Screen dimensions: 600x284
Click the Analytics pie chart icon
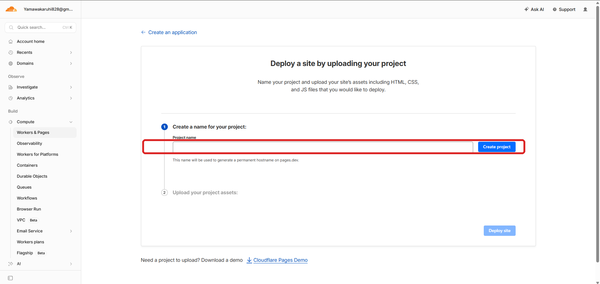coord(11,98)
